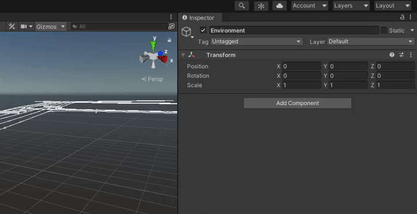Click the Scale Z field

click(x=396, y=85)
